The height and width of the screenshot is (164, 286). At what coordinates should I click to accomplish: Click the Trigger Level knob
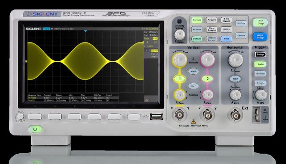[261, 95]
